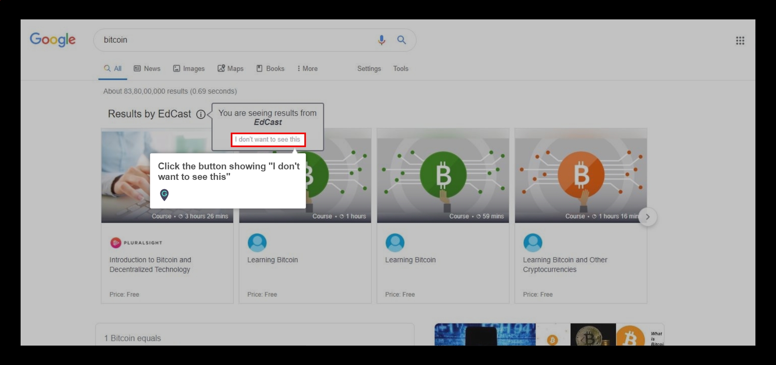Click "Price: Free" on the Pluralsight card

tap(124, 294)
